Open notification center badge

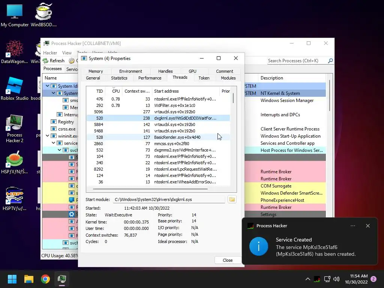click(x=374, y=279)
